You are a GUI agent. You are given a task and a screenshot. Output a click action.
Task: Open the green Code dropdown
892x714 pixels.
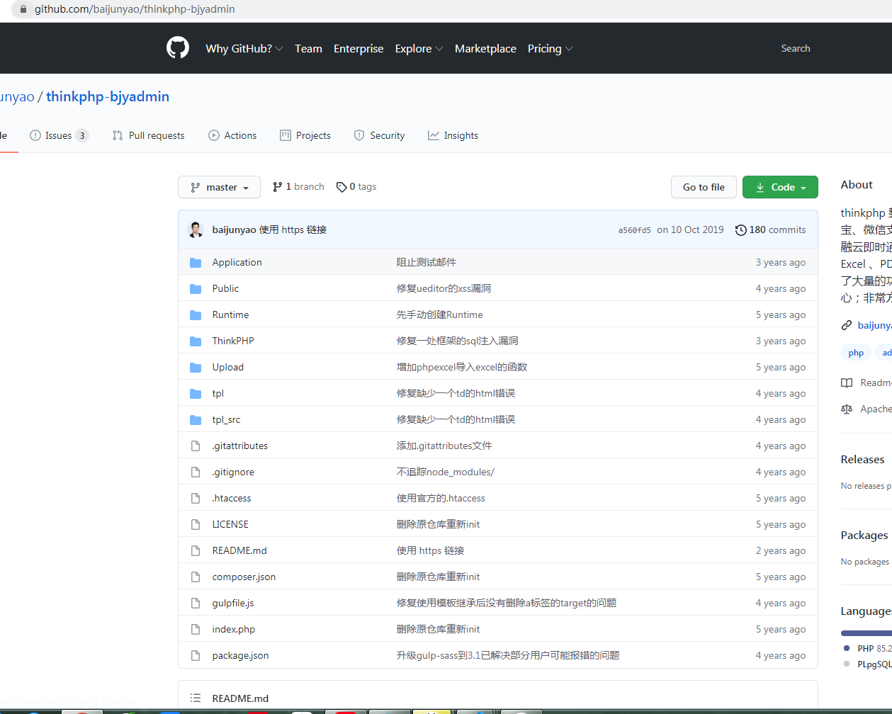780,187
